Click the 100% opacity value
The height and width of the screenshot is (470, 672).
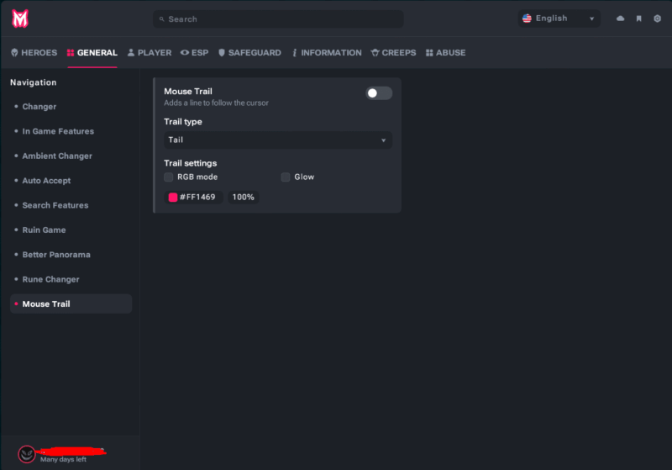243,198
